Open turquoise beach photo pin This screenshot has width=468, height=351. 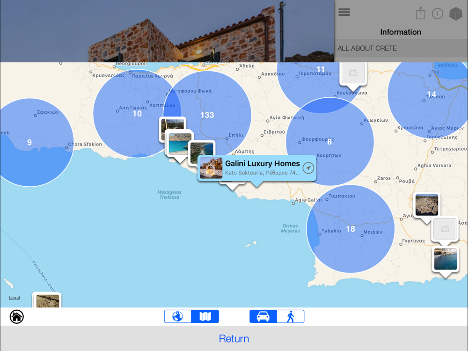tap(180, 144)
